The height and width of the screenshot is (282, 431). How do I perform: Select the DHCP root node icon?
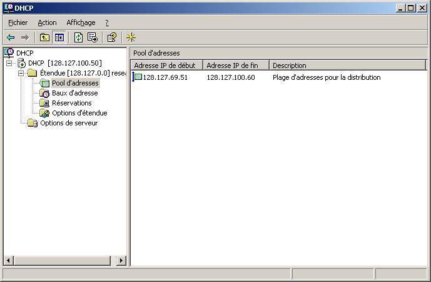pos(9,52)
